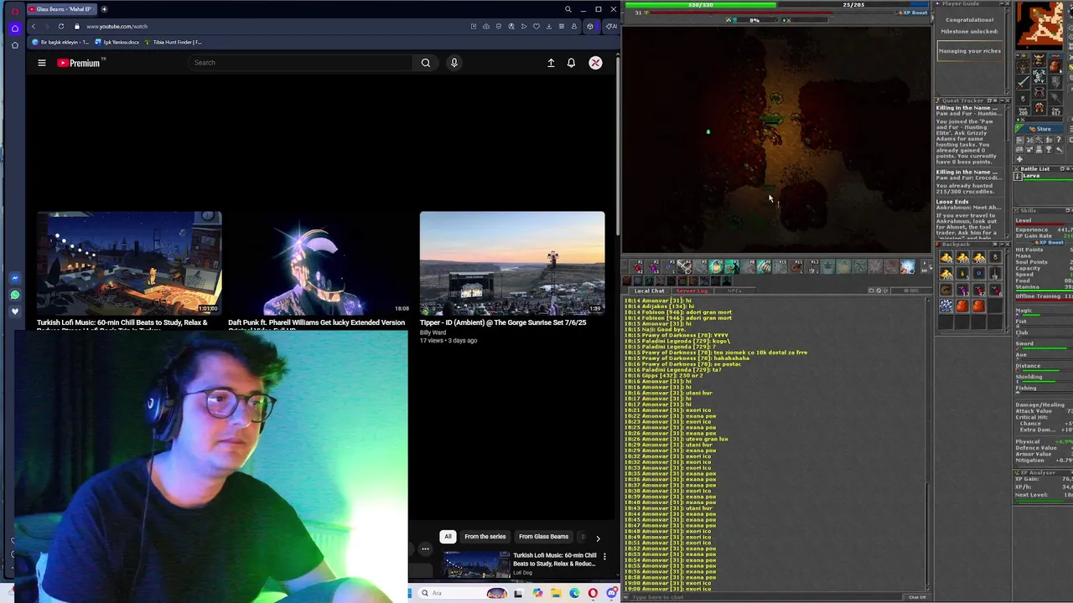The height and width of the screenshot is (603, 1073).
Task: Open the YouTube create/upload icon
Action: point(551,63)
